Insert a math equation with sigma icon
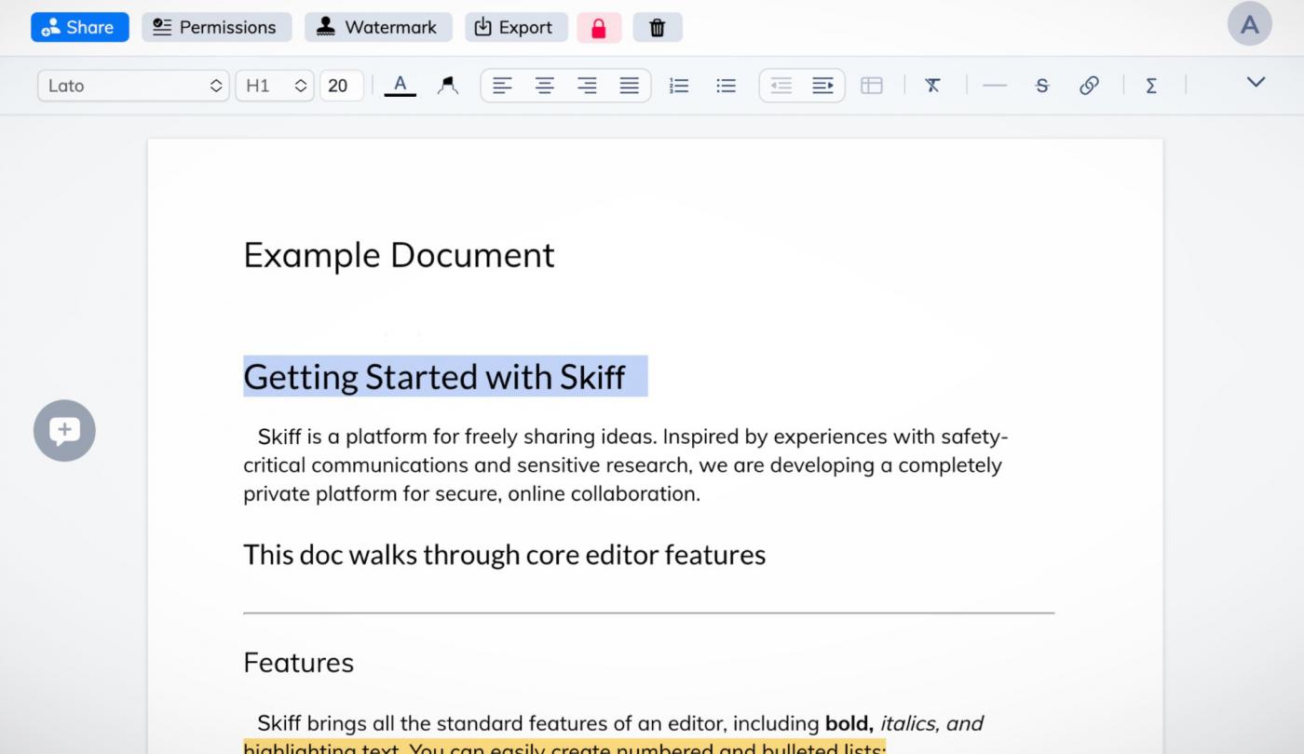Viewport: 1304px width, 754px height. pos(1151,86)
